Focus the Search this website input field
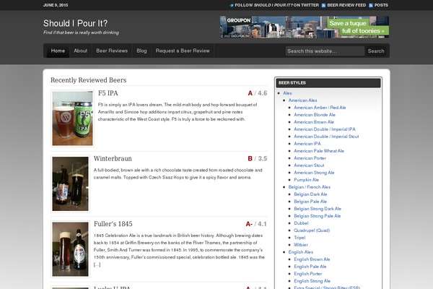Image resolution: width=433 pixels, height=289 pixels. [325, 51]
